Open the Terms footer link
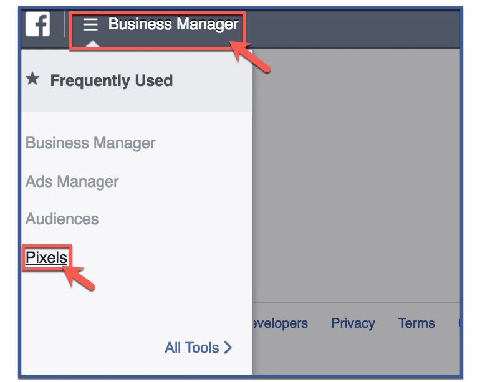Image resolution: width=495 pixels, height=382 pixels. coord(416,323)
